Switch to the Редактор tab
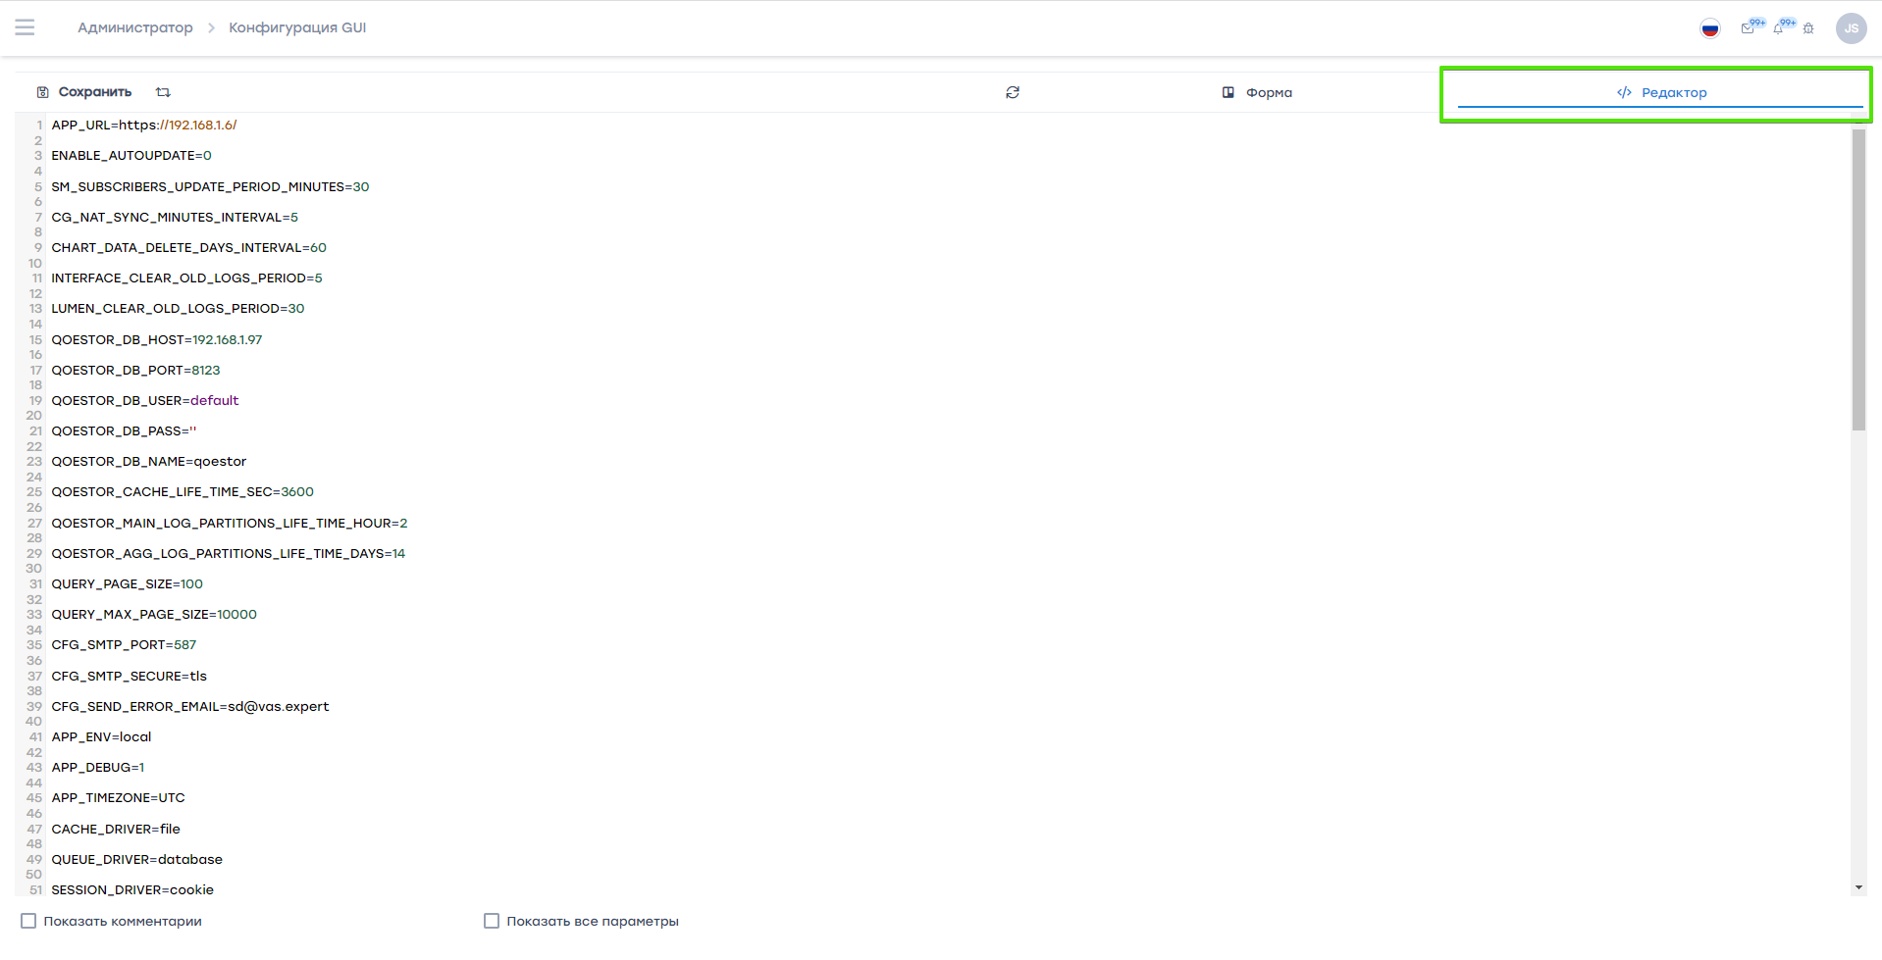This screenshot has width=1882, height=960. (1661, 92)
